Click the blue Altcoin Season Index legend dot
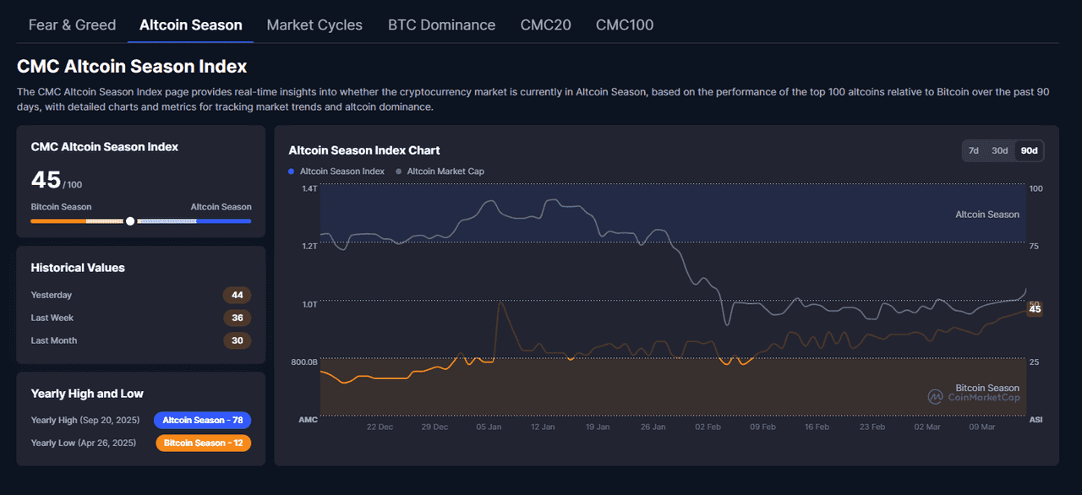Screen dimensions: 1082x495 tap(292, 171)
